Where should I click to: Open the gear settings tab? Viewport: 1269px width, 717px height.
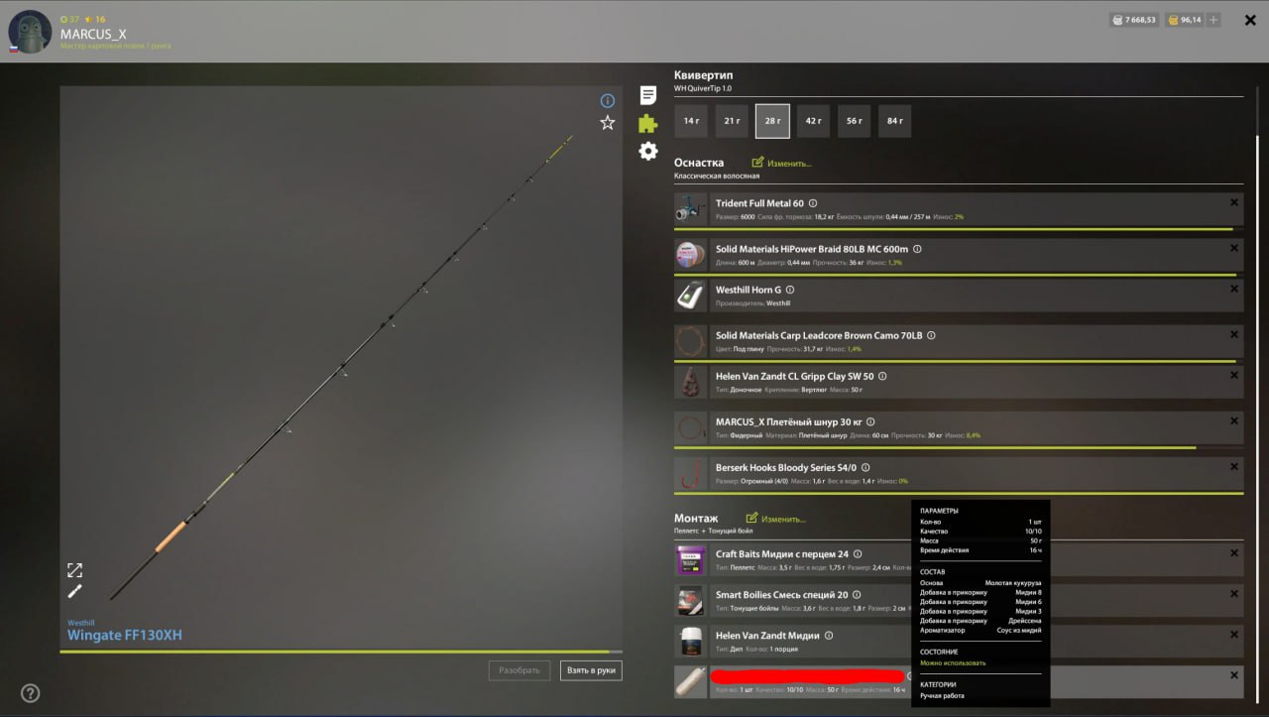click(647, 151)
